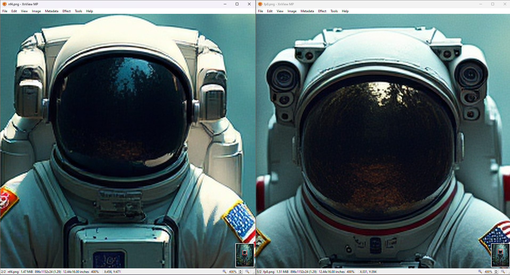Open Edit menu in nf4.png window
The image size is (510, 275).
click(x=14, y=11)
